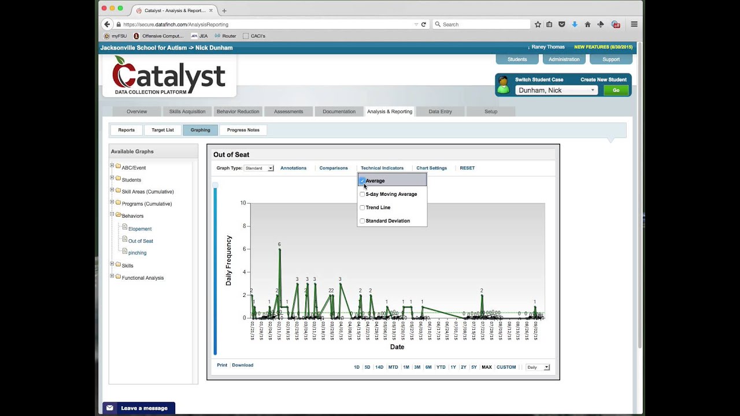Click the green Go button

(616, 90)
